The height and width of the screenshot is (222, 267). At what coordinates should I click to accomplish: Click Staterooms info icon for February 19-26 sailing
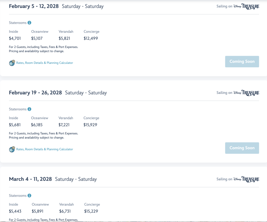29,109
